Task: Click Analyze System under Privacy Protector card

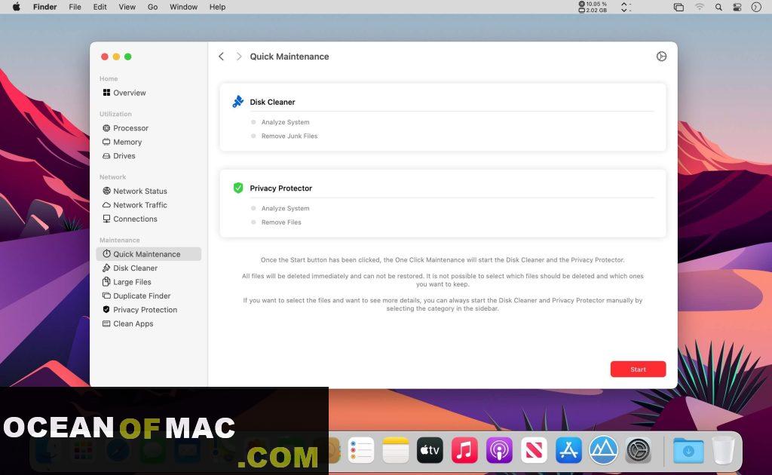Action: click(x=285, y=208)
